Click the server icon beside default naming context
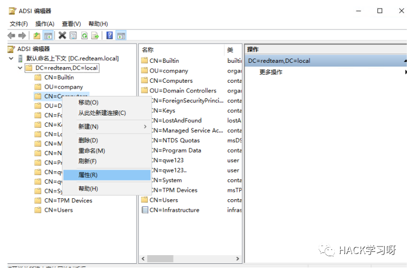The image size is (409, 268). tap(20, 59)
